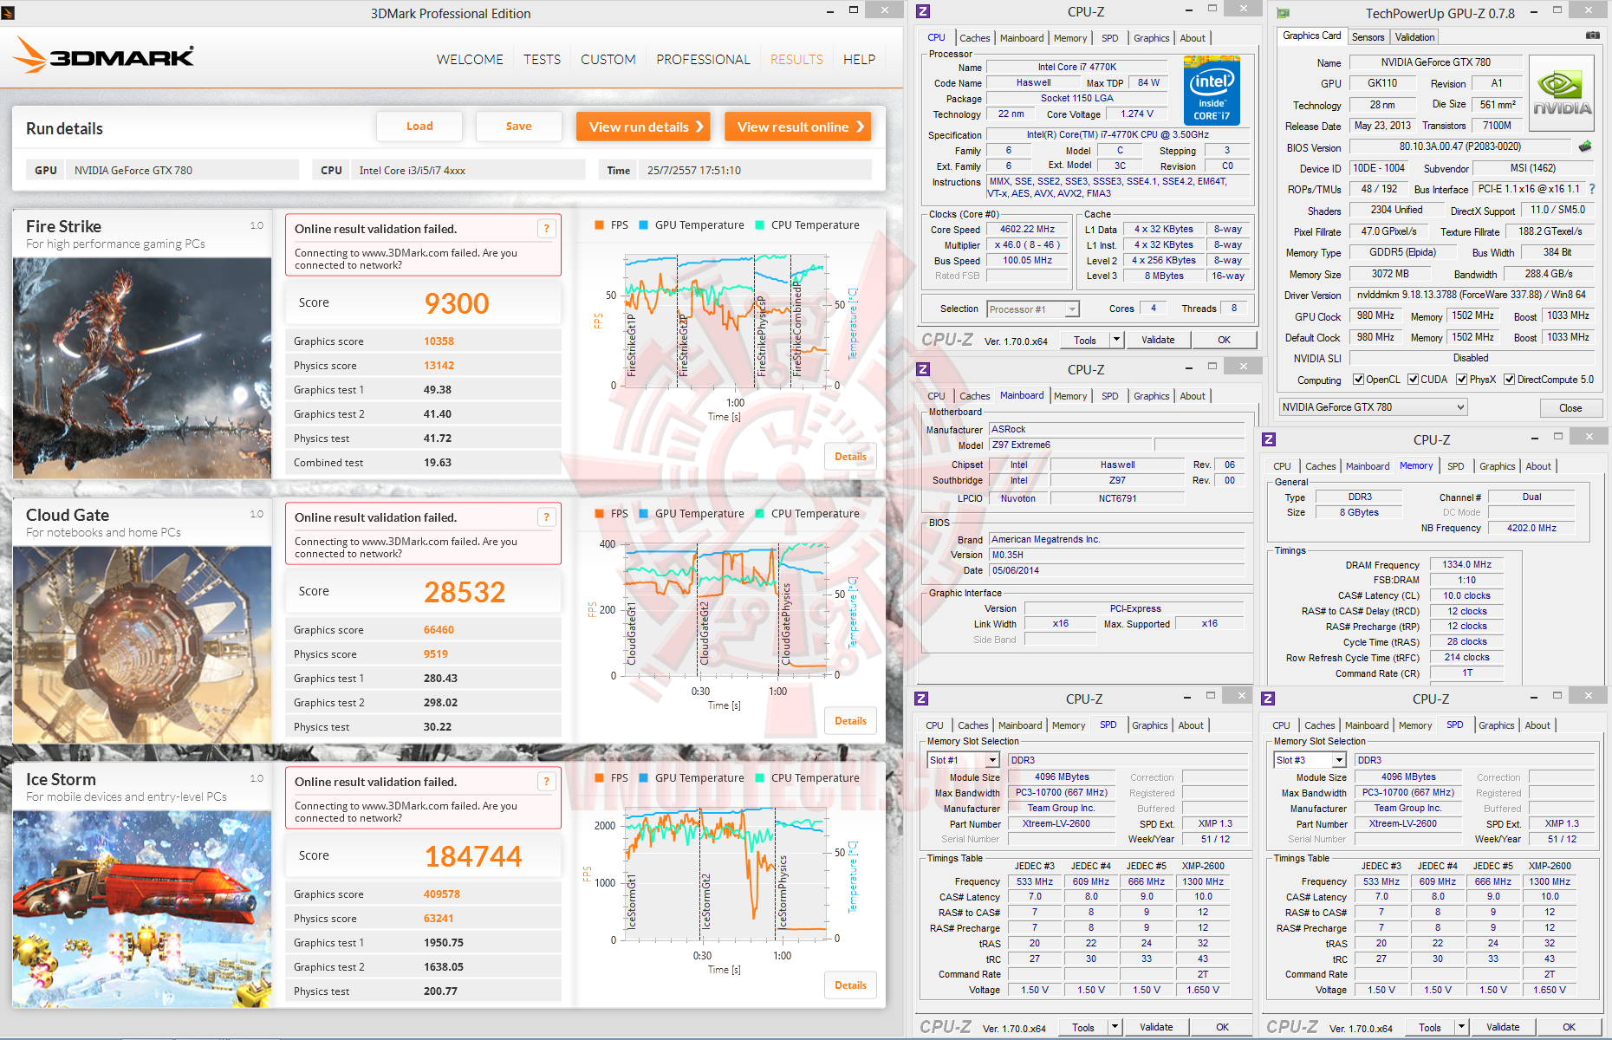
Task: Click FPS orange legend swatch in Fire Strike chart
Action: [599, 225]
